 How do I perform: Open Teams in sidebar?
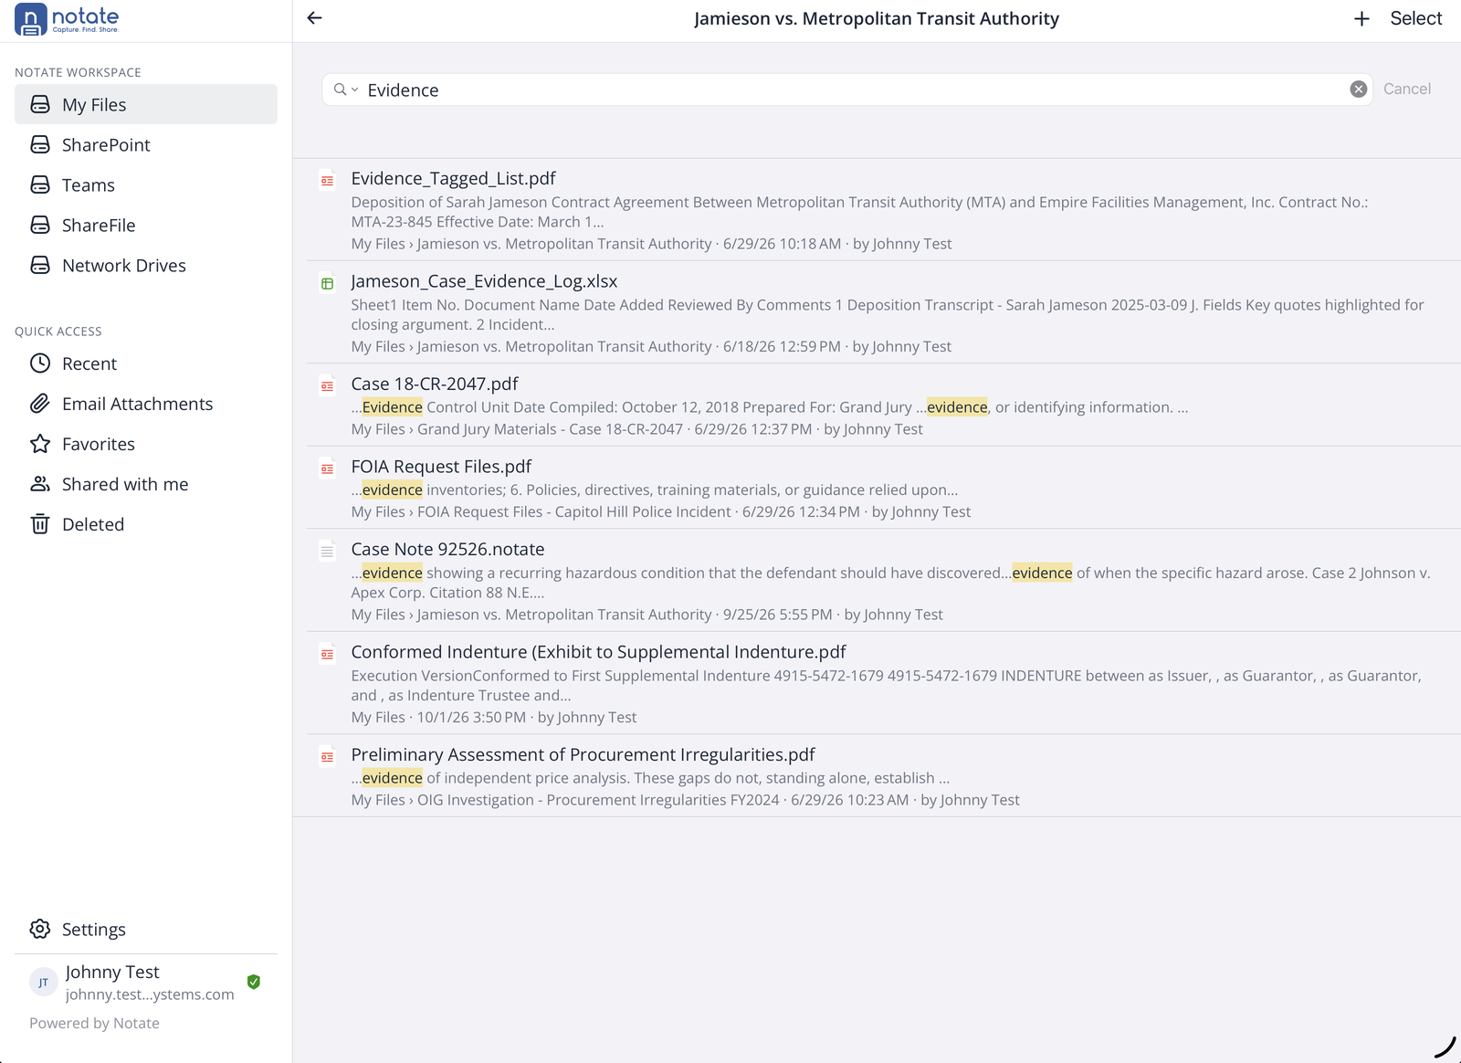click(146, 184)
